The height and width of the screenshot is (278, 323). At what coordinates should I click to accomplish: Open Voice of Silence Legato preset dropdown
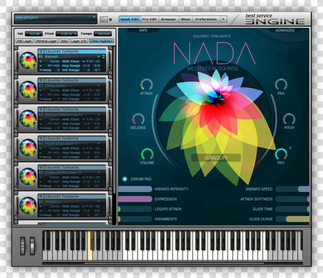point(99,114)
